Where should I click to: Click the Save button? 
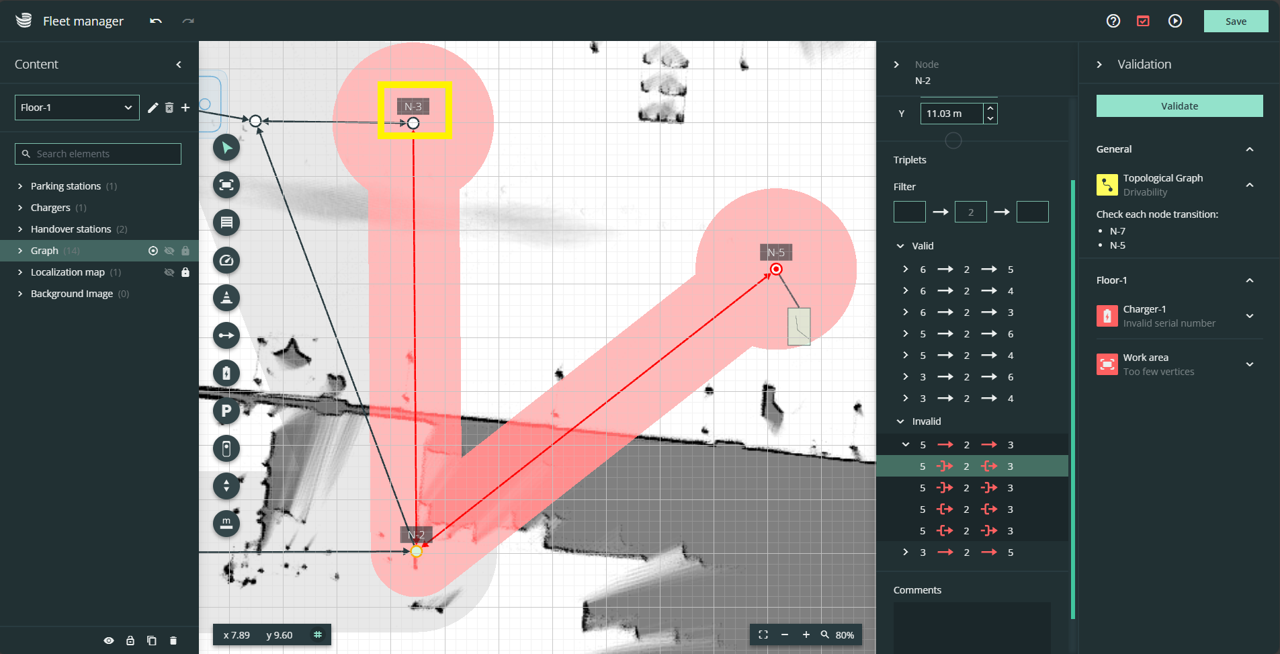1235,22
